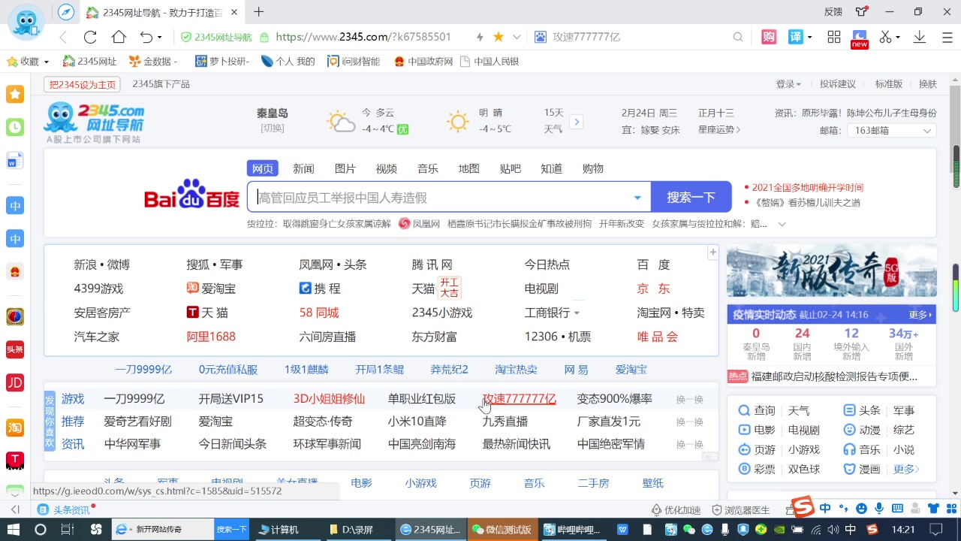Select the 购物 search tab
961x541 pixels.
pyautogui.click(x=592, y=168)
